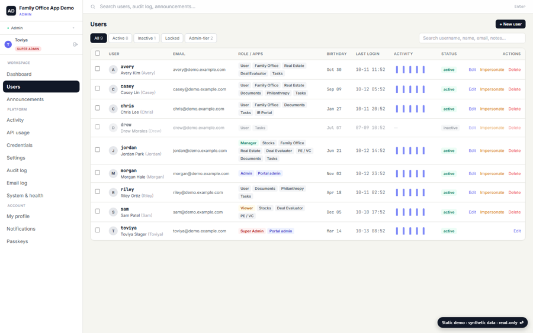Click the Super Admin badge for toviya
533x333 pixels.
252,231
